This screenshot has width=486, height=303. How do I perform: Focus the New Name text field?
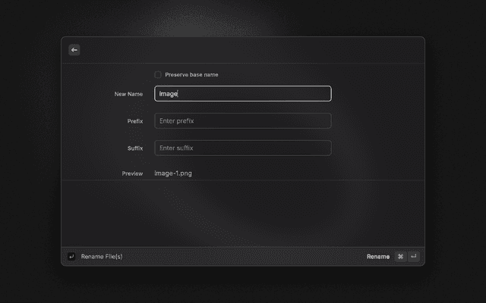tap(243, 94)
